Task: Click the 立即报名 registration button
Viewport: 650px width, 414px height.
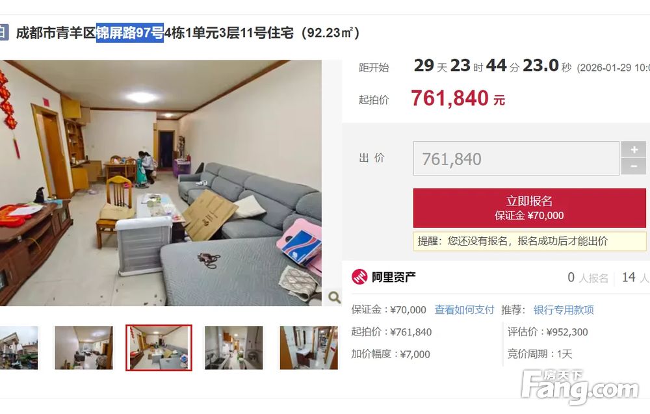Action: coord(529,208)
